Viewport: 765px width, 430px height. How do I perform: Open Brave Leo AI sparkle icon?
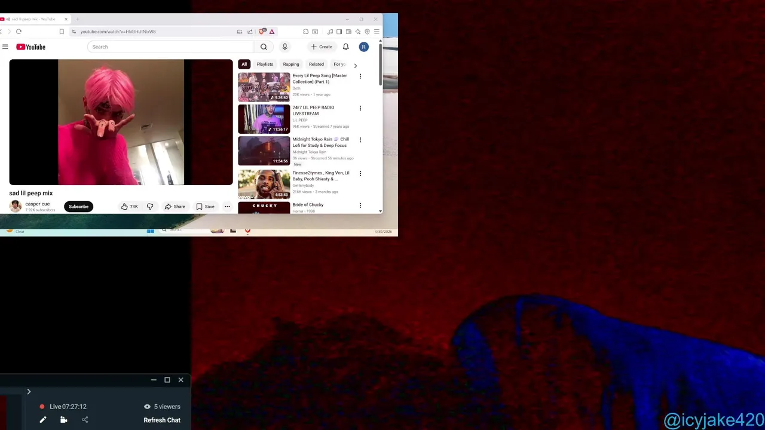click(358, 32)
